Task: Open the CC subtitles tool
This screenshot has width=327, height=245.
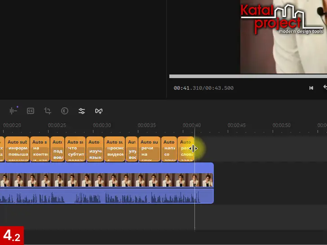Action: [x=31, y=111]
